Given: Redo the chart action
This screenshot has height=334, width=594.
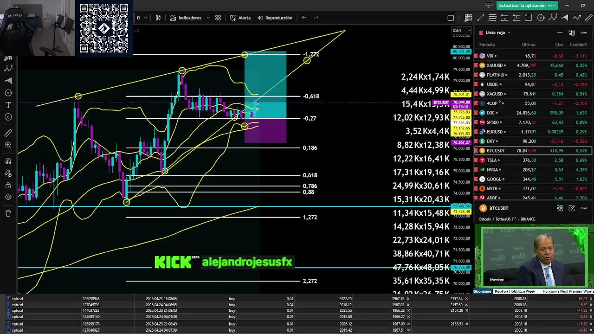Looking at the screenshot, I should click(316, 18).
